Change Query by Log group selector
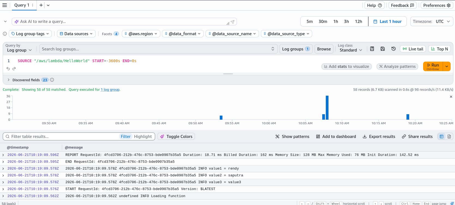The image size is (455, 205). coord(19,50)
